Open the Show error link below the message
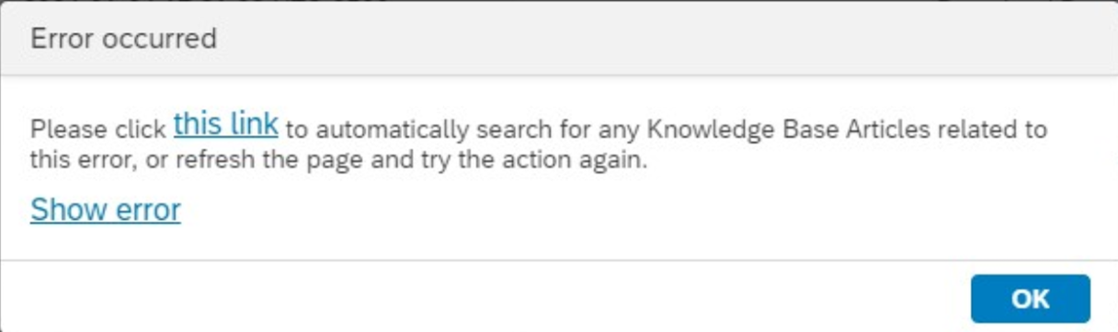The height and width of the screenshot is (332, 1118). [106, 210]
